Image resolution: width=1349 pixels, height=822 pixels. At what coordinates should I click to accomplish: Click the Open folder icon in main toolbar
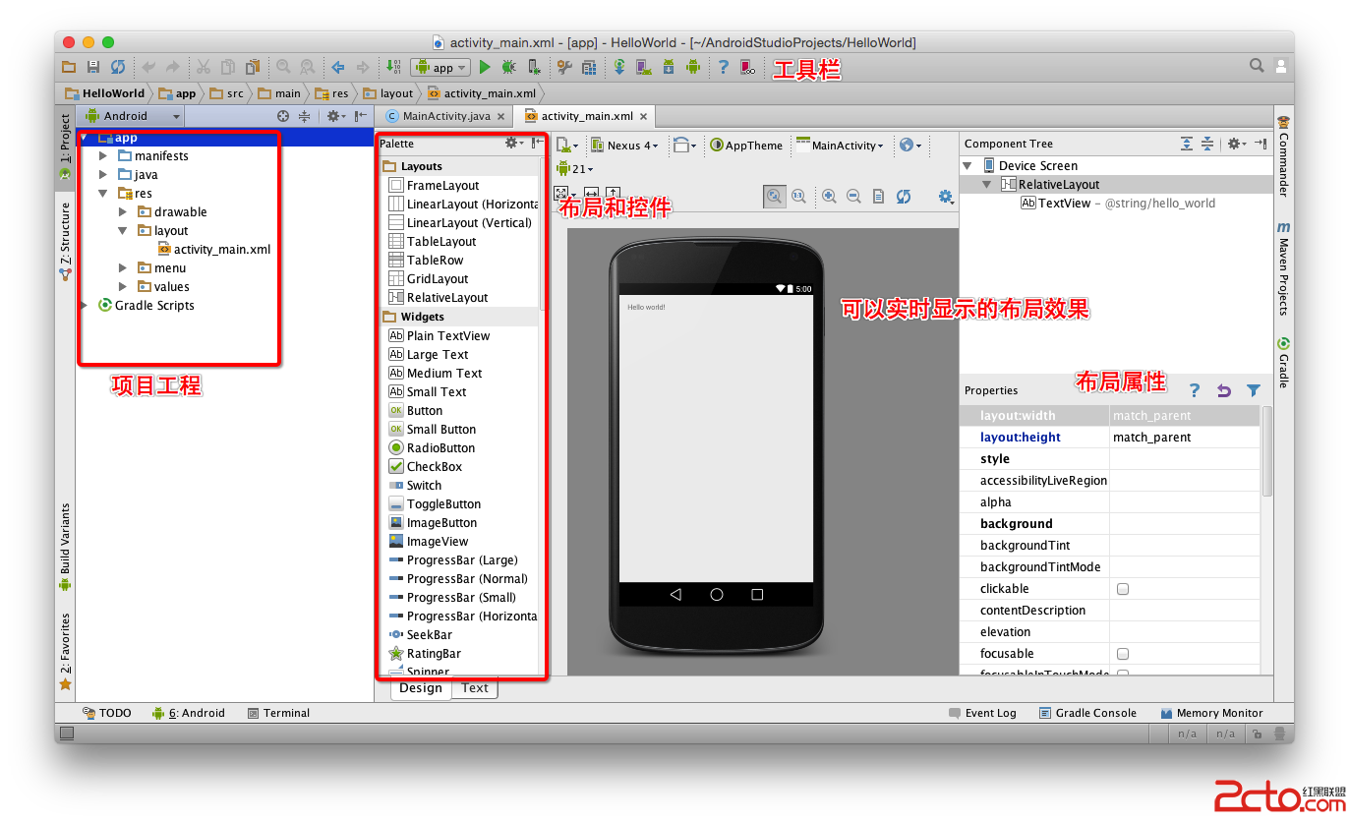[69, 67]
